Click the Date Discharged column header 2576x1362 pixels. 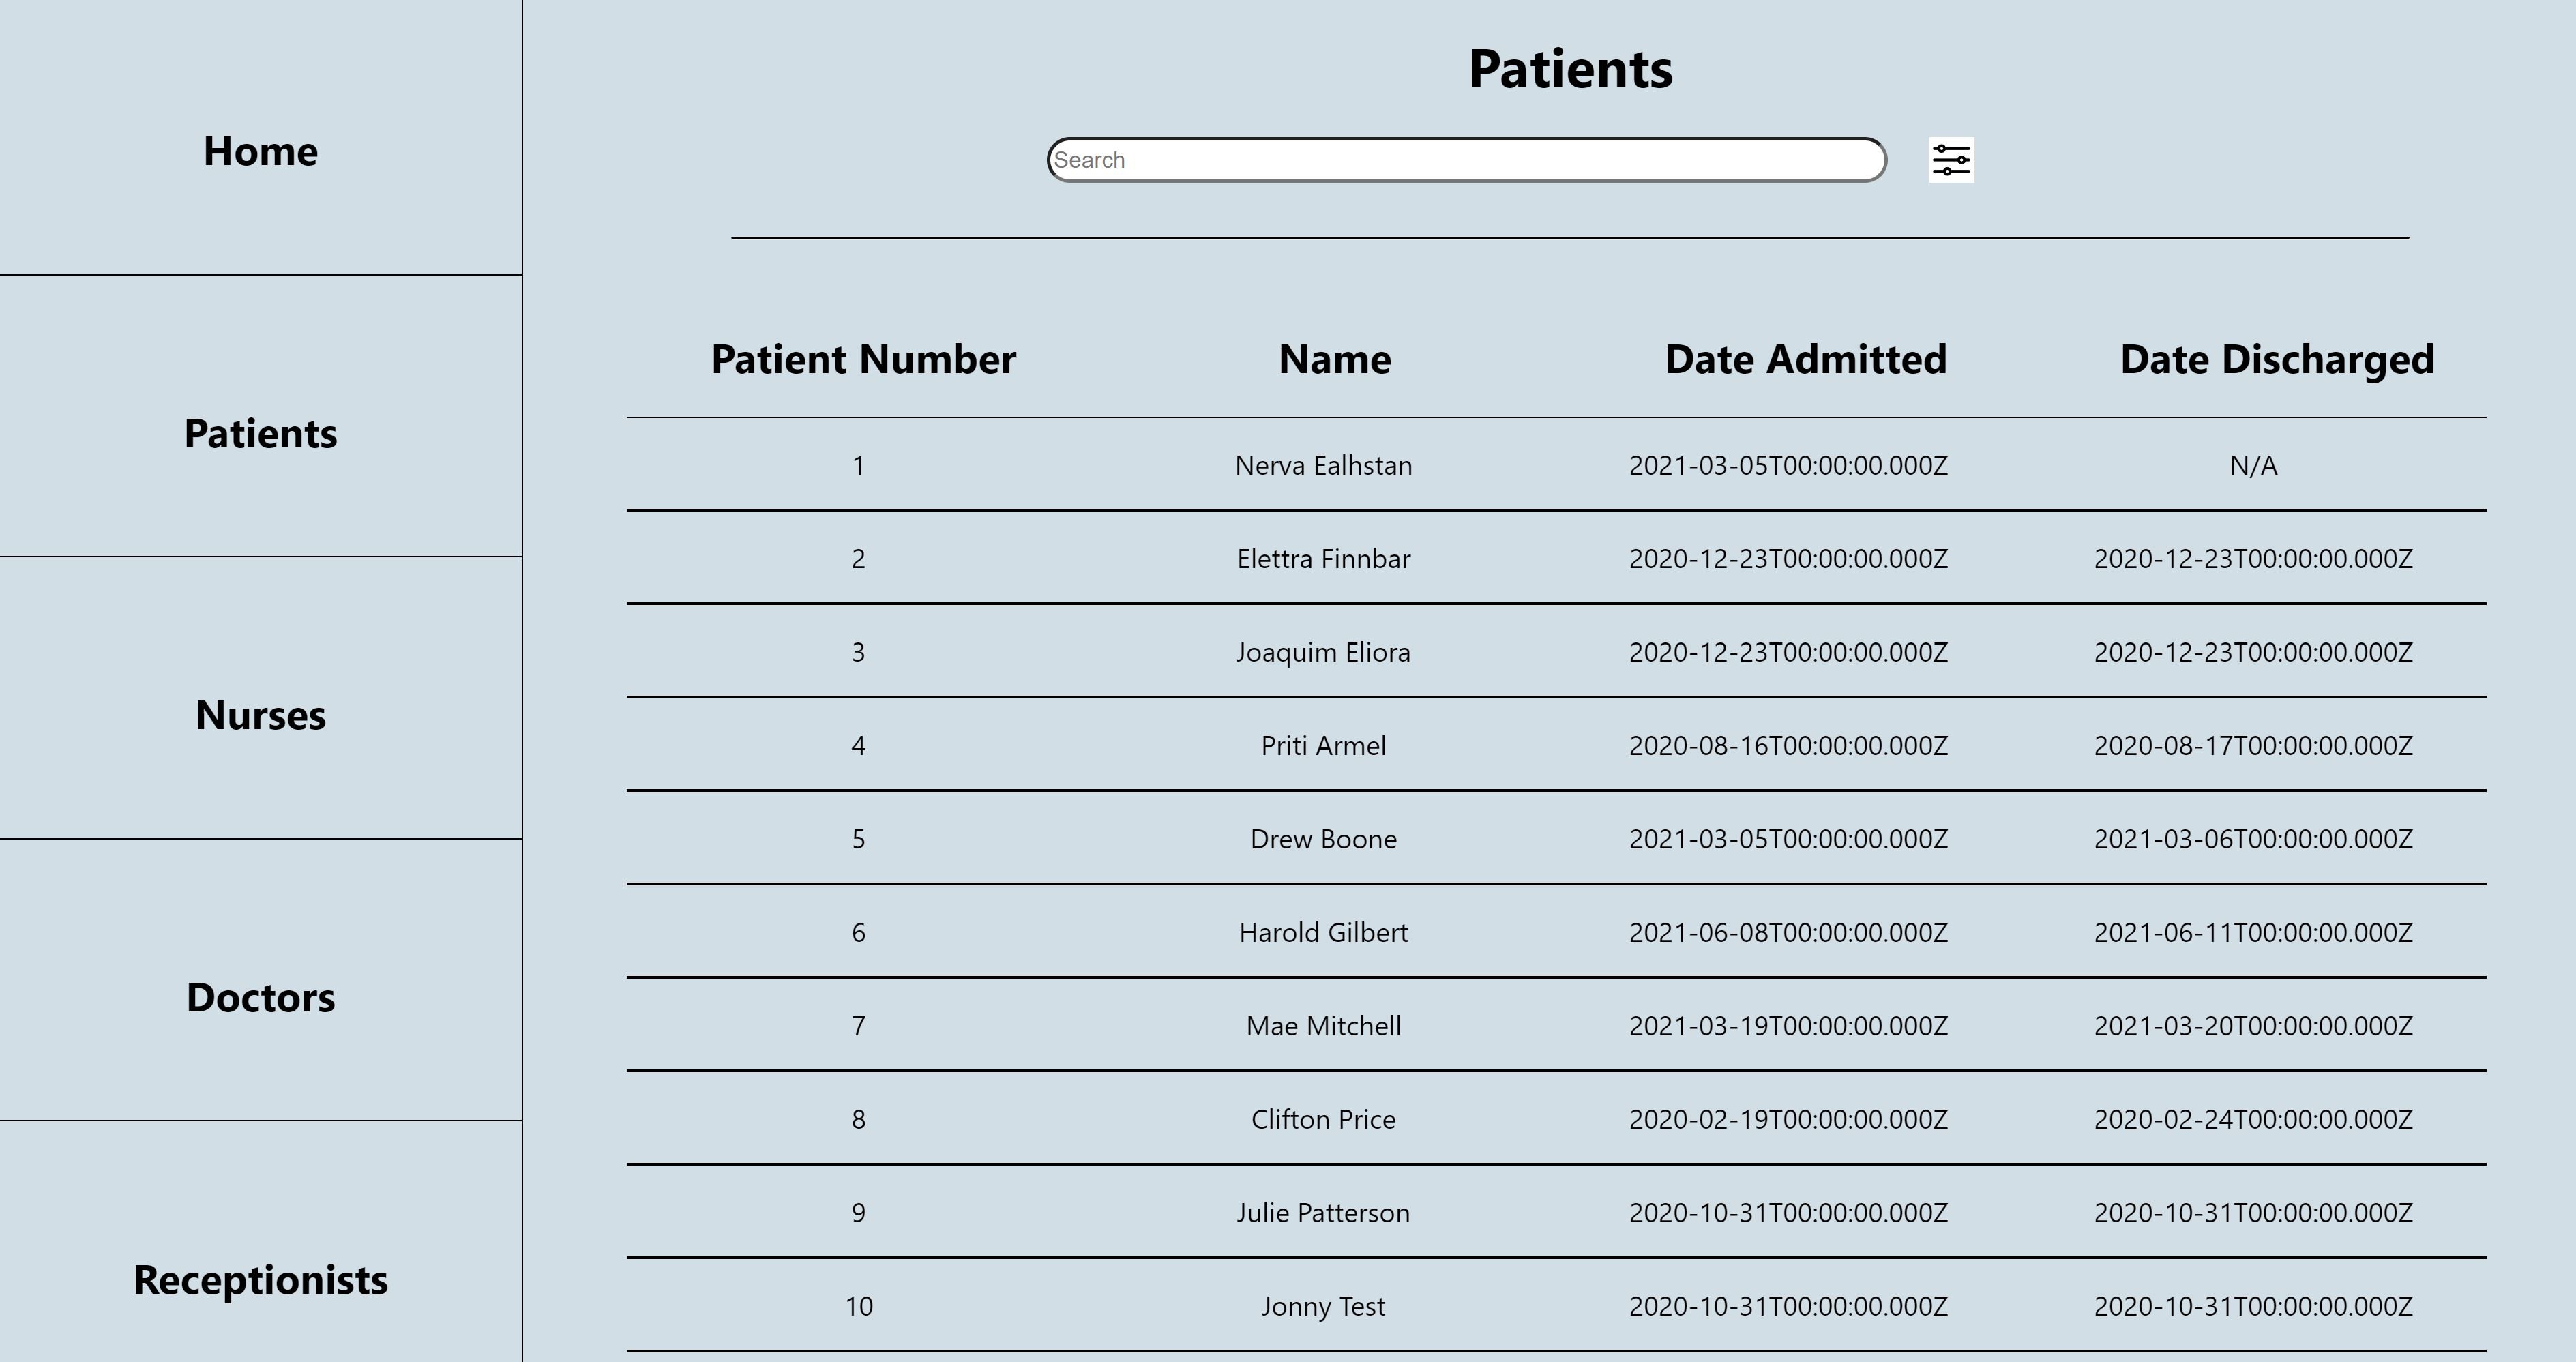(x=2276, y=360)
